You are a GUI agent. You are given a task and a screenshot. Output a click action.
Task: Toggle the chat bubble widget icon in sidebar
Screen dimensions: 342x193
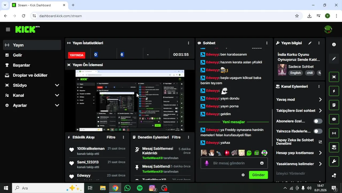pos(334,119)
